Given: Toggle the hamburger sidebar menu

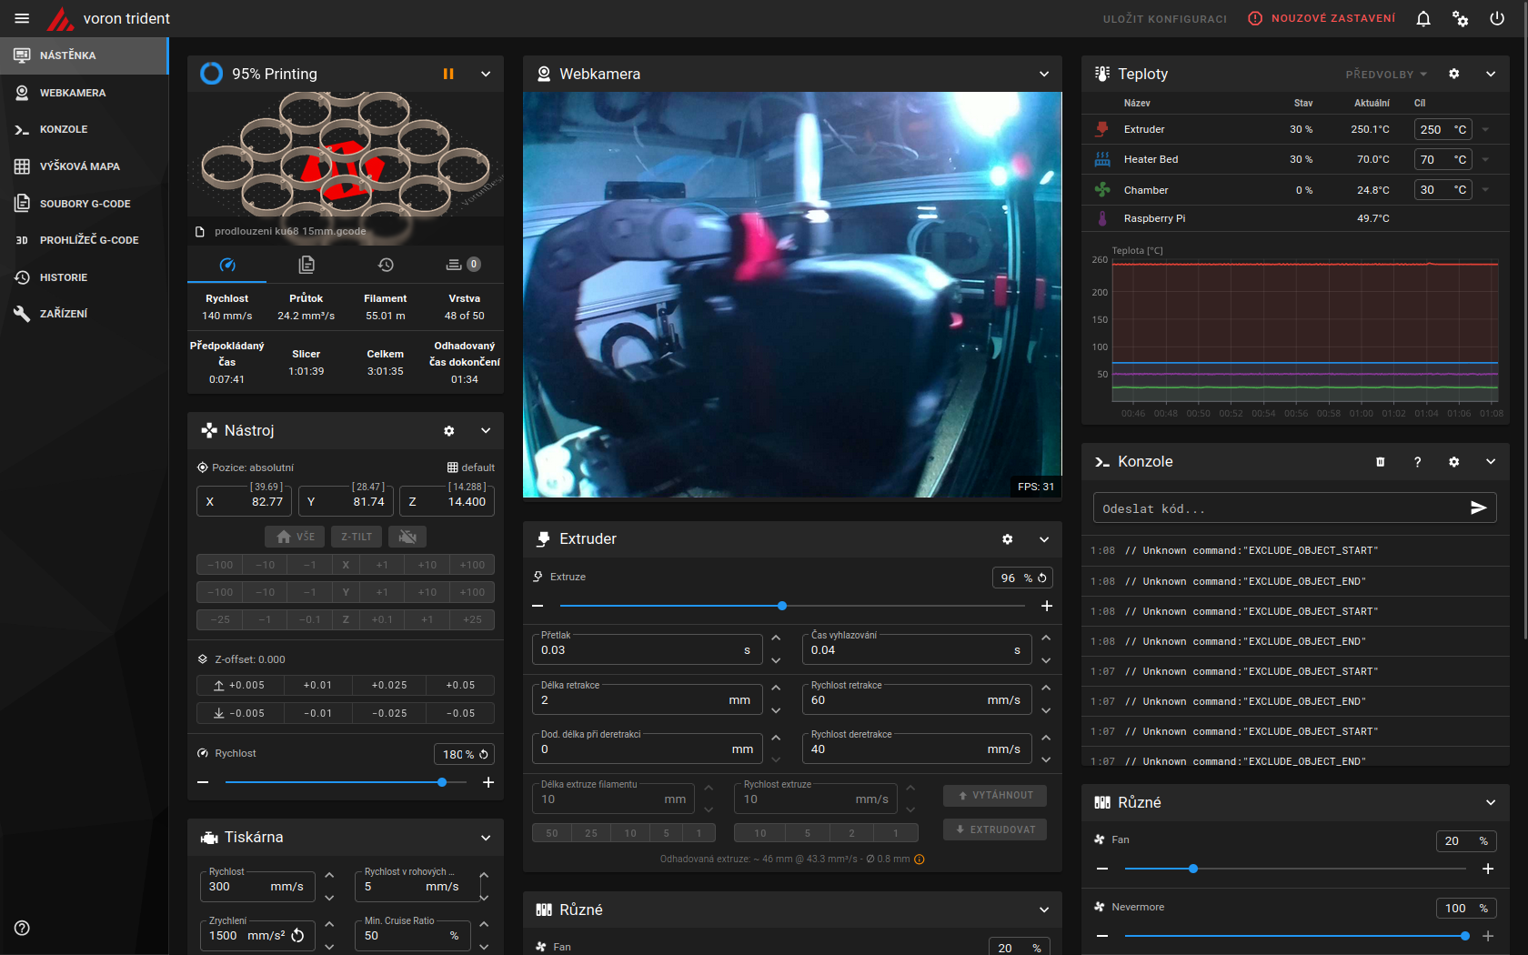Looking at the screenshot, I should pos(22,18).
